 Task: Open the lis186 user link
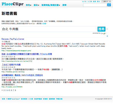[84, 1]
